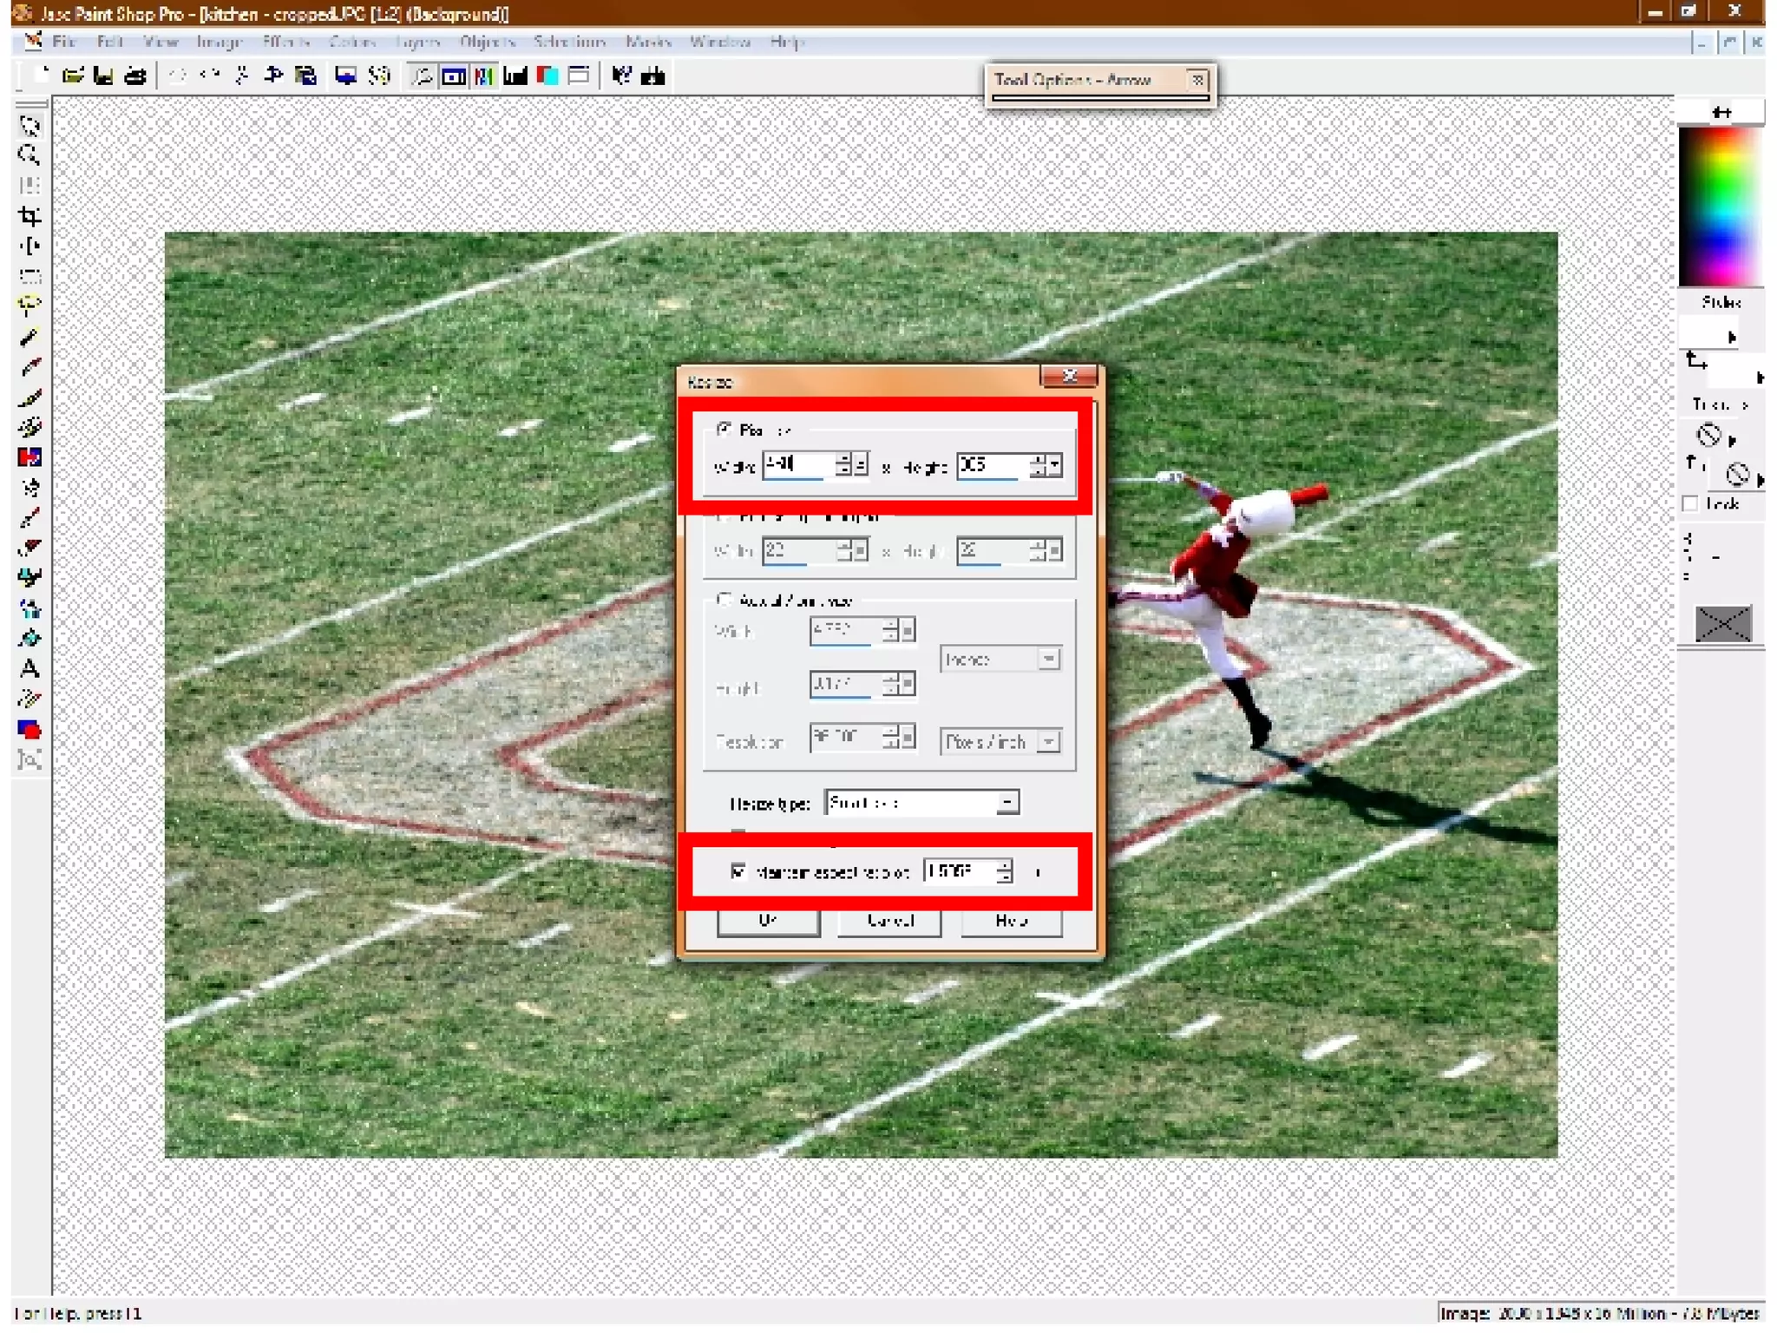Click the Open file icon in toolbar
Viewport: 1777px width, 1333px height.
73,76
